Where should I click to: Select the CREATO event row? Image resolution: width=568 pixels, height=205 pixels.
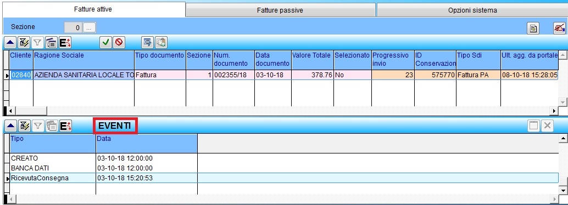tap(285, 158)
